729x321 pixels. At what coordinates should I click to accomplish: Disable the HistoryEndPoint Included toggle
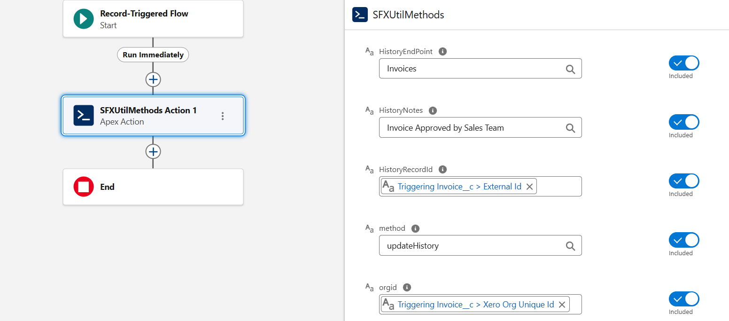pos(684,63)
